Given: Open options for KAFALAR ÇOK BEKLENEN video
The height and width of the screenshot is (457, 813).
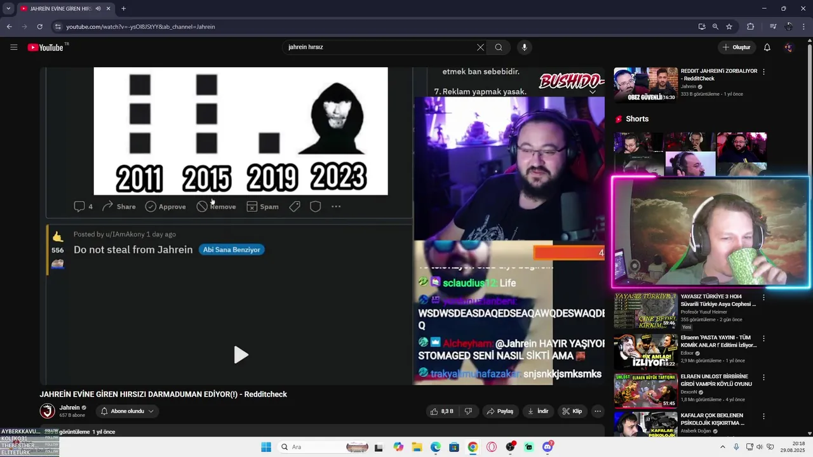Looking at the screenshot, I should click(x=763, y=416).
